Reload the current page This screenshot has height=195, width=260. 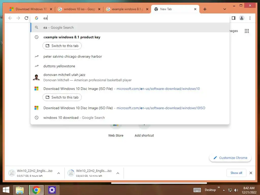pyautogui.click(x=26, y=18)
